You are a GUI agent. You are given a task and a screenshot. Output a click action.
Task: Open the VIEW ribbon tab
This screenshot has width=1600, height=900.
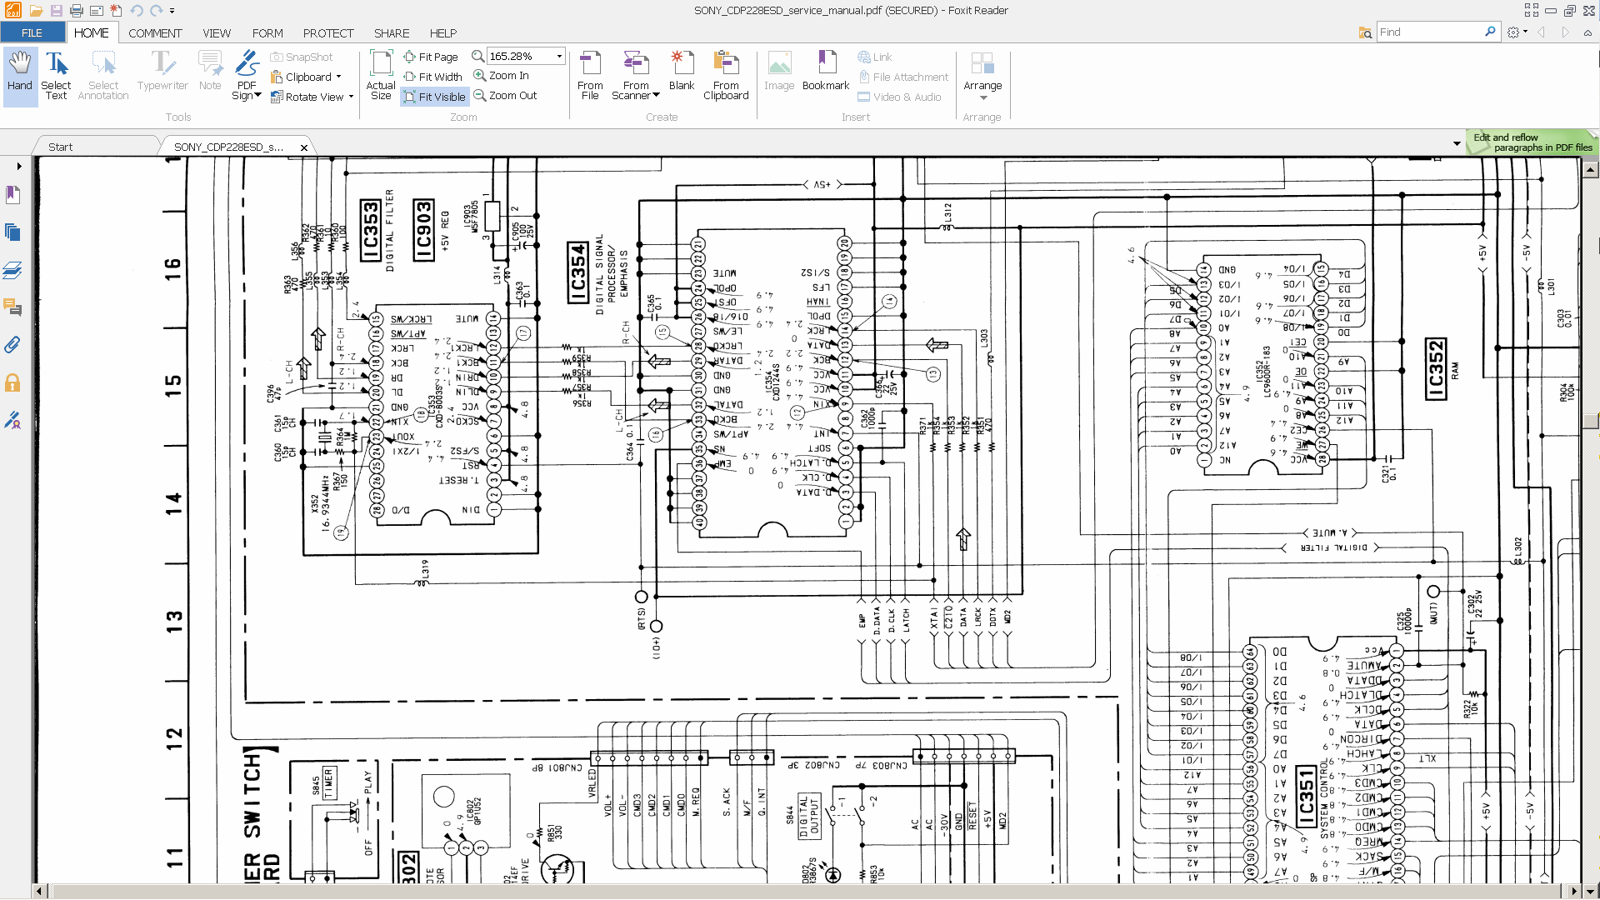(217, 32)
